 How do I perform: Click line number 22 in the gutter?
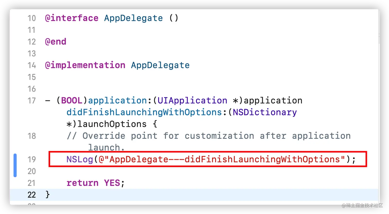[x=32, y=195]
